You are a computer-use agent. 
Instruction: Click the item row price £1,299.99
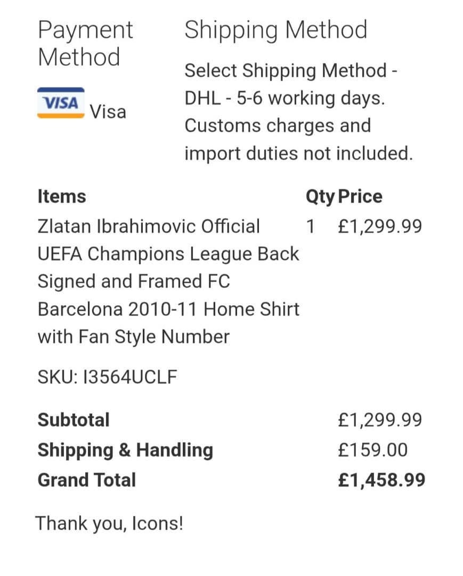[379, 227]
